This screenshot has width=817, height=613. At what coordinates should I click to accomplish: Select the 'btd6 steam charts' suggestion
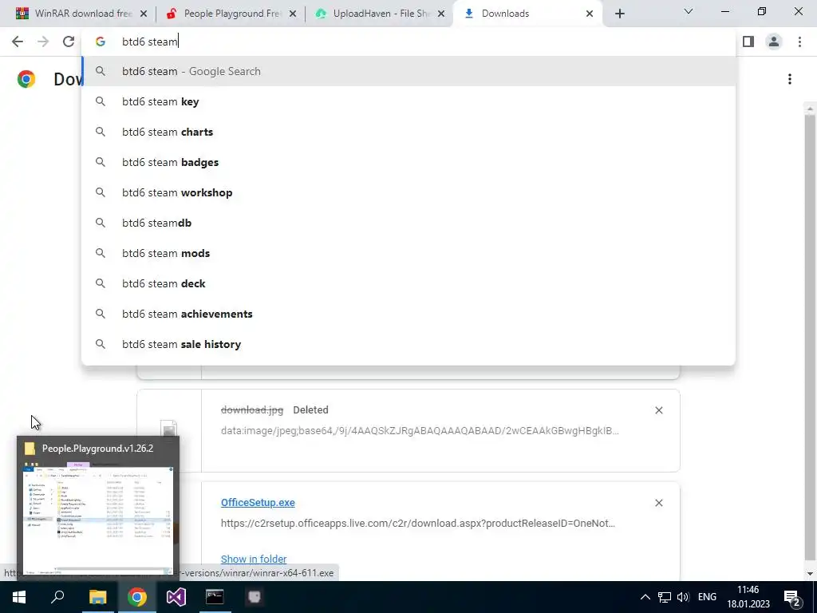click(x=408, y=132)
